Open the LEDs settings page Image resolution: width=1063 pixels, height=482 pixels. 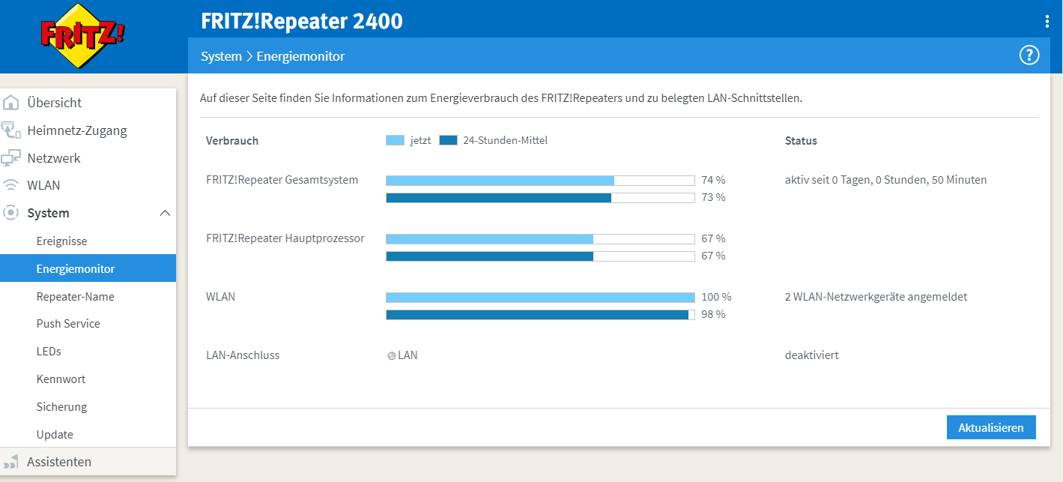[49, 351]
